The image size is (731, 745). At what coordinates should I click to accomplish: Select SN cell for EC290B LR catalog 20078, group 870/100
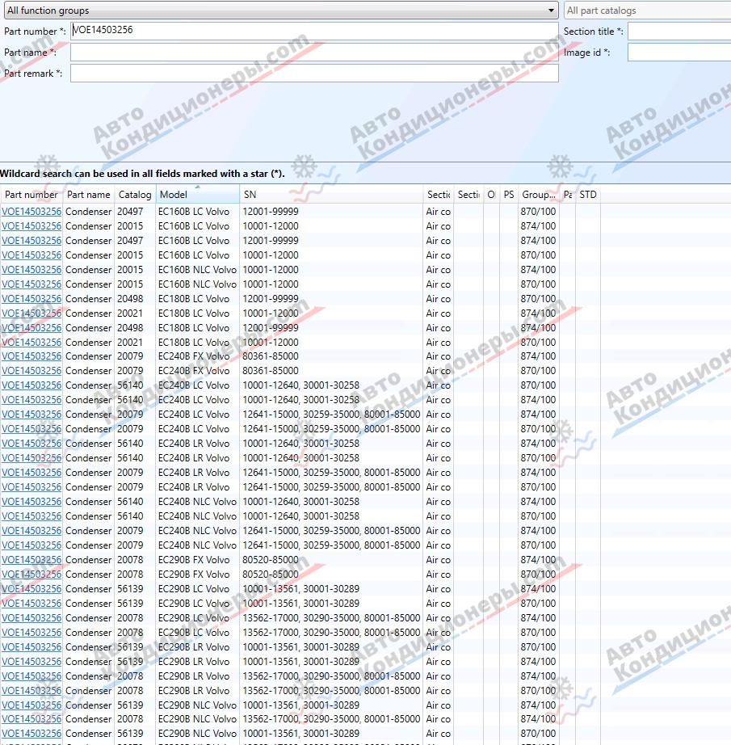click(331, 690)
